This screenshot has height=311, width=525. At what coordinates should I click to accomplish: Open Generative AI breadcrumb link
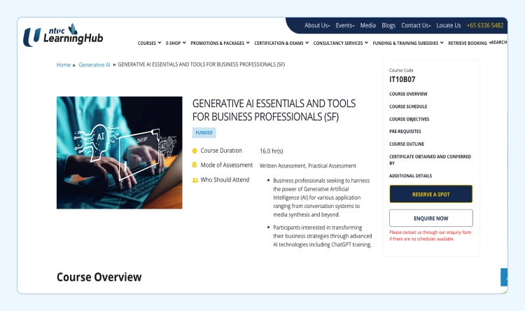click(x=94, y=64)
